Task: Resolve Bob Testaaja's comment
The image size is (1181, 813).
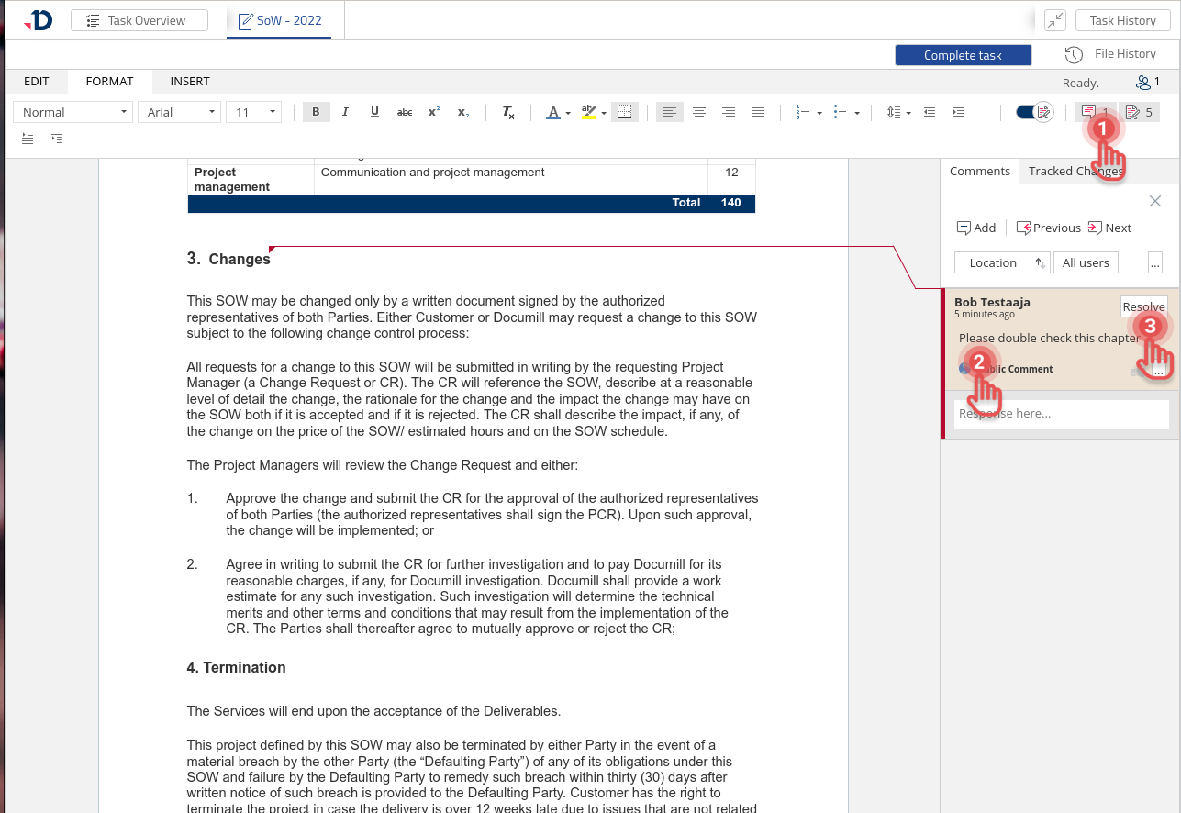Action: pos(1143,306)
